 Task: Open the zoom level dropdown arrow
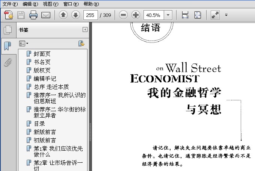click(x=168, y=15)
